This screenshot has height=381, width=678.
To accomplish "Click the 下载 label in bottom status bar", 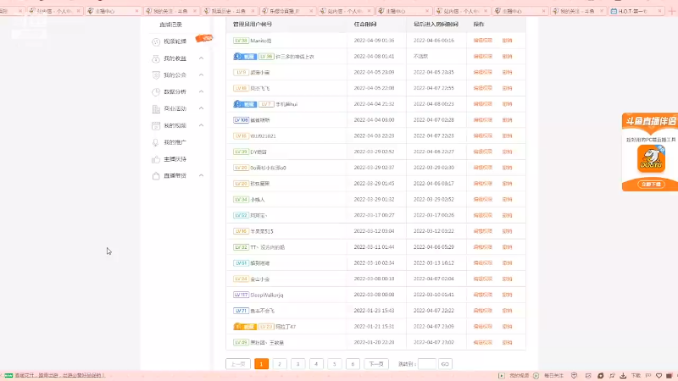I will pyautogui.click(x=636, y=376).
